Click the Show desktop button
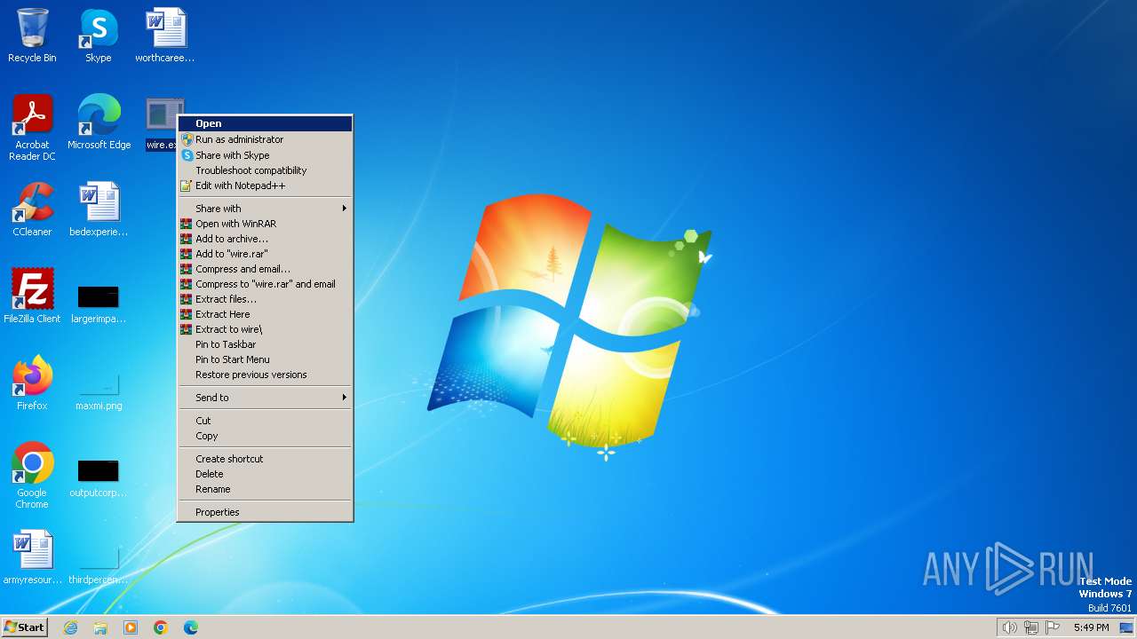The width and height of the screenshot is (1137, 639). pos(1126,627)
